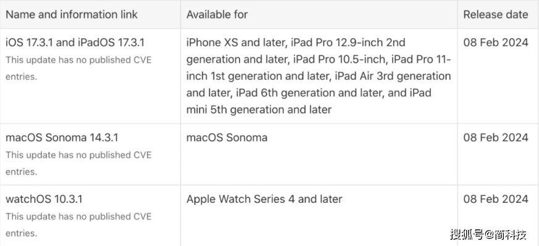Viewport: 539px width, 246px height.
Task: Open the iOS 17.3.1 and iPadOS 17.3.1 entry
Action: [75, 42]
